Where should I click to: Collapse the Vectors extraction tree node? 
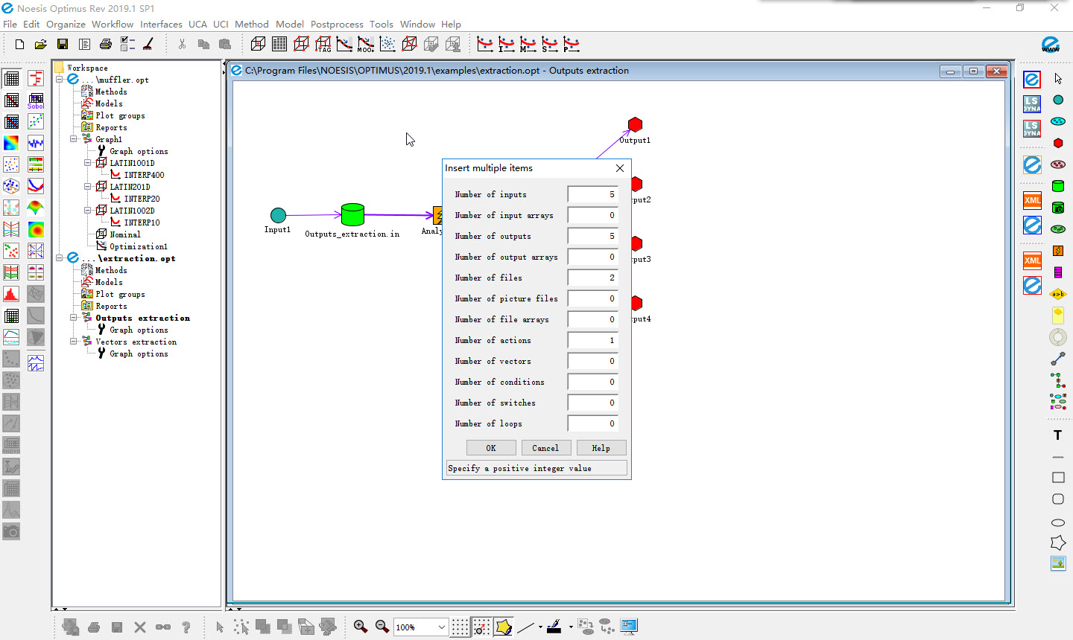[x=74, y=342]
